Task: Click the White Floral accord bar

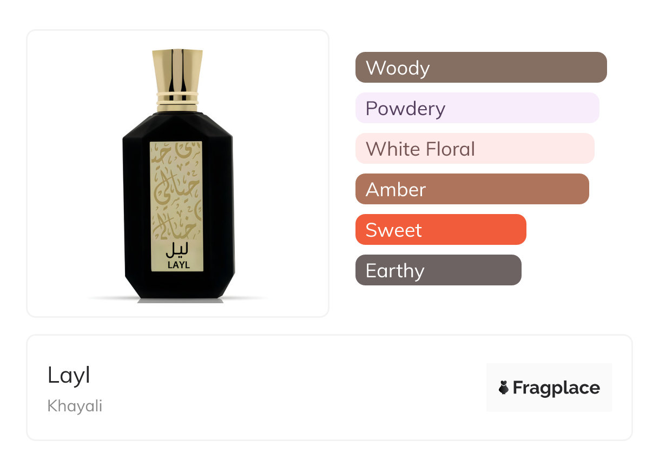Action: (x=475, y=149)
